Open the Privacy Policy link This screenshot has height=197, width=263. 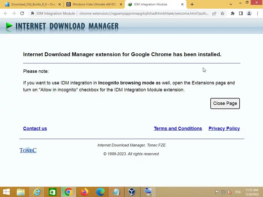224,129
